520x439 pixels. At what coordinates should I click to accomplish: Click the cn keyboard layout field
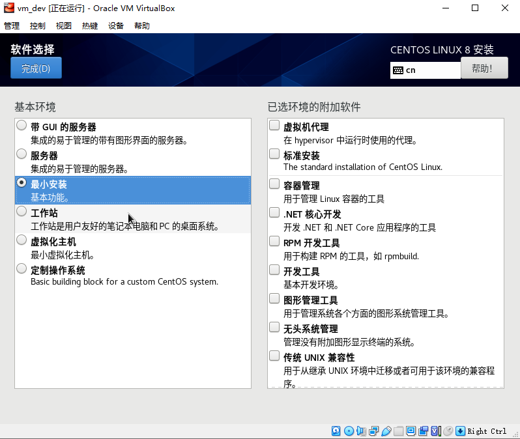pos(426,70)
